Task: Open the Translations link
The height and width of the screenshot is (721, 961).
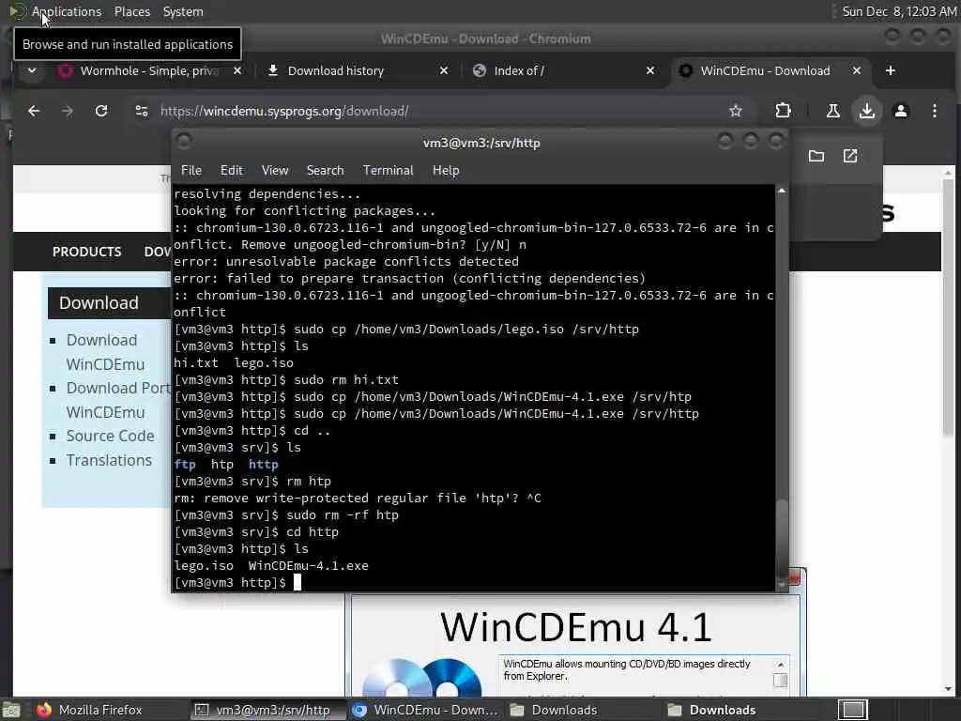Action: click(x=109, y=460)
